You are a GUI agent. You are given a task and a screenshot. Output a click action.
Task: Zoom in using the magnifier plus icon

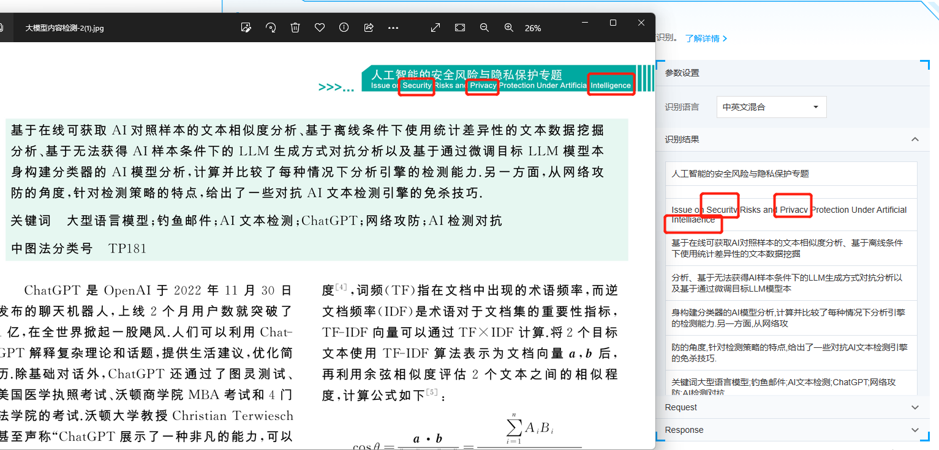click(509, 28)
